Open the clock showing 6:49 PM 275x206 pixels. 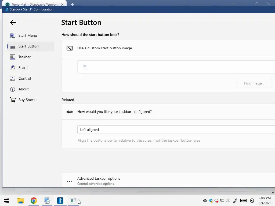click(265, 201)
